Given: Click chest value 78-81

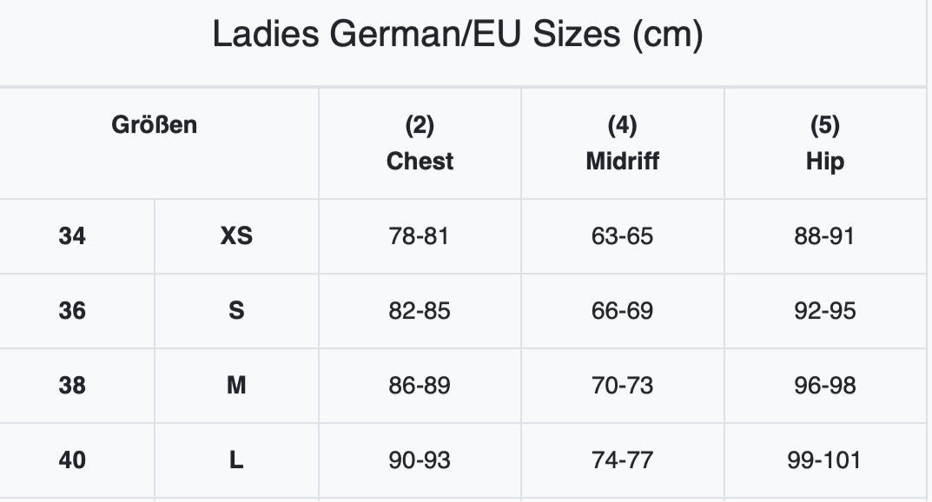Looking at the screenshot, I should pyautogui.click(x=419, y=236).
